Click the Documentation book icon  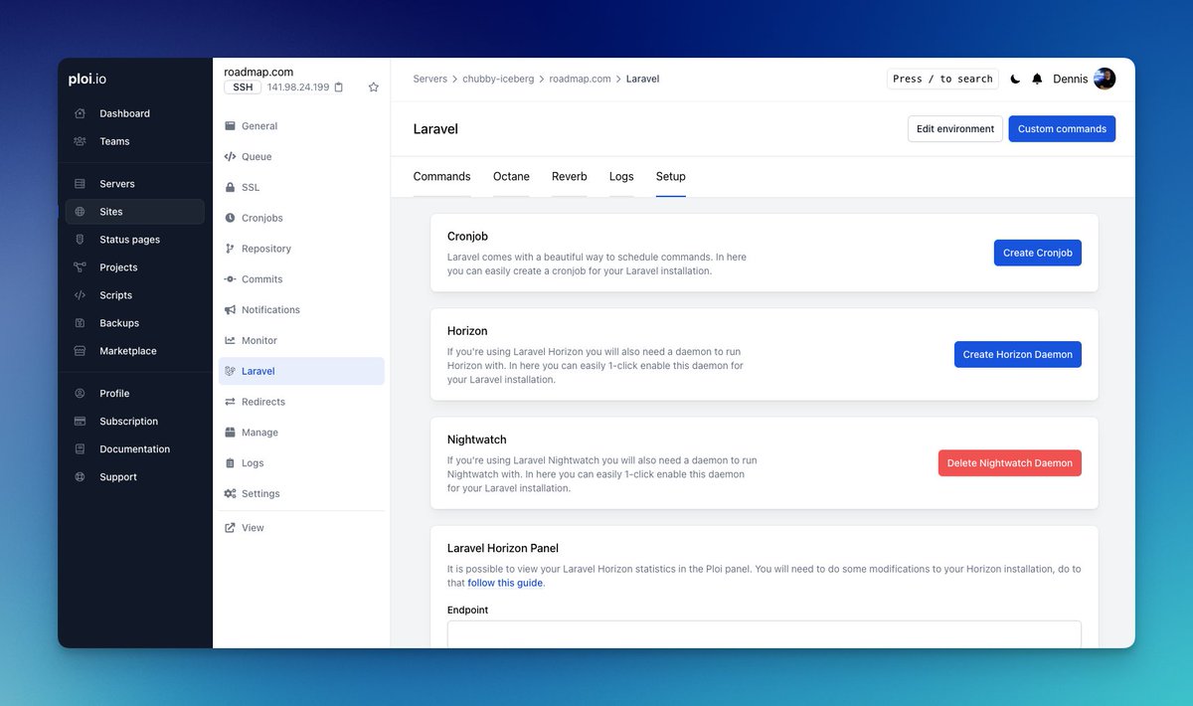coord(80,449)
